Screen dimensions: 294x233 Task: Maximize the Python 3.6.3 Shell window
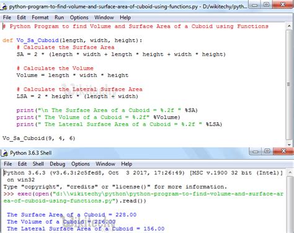click(267, 151)
